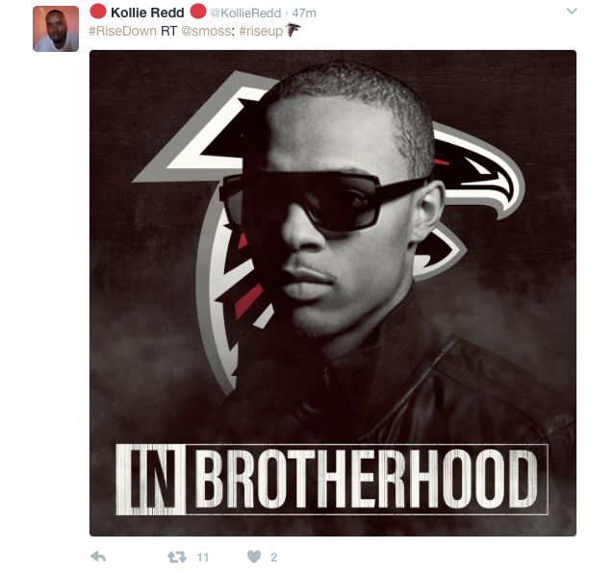
Task: Click the @KollieRedd handle
Action: click(x=246, y=12)
